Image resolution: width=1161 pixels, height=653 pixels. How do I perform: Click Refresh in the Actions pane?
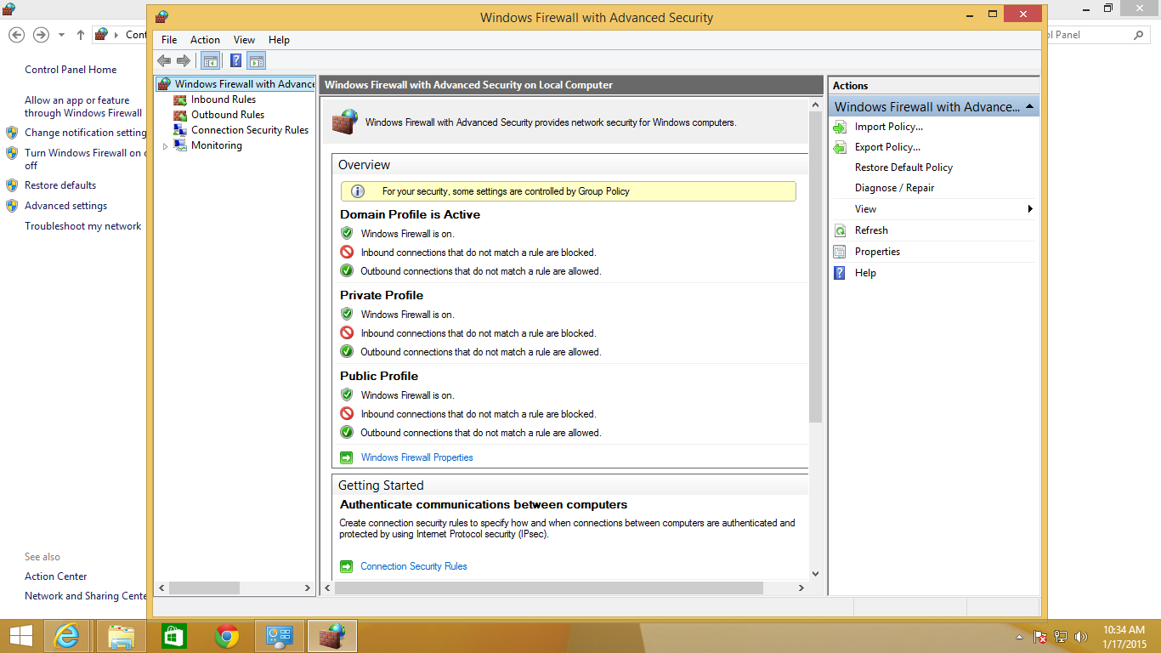pos(871,230)
